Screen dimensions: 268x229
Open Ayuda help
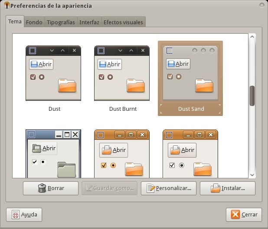(24, 215)
